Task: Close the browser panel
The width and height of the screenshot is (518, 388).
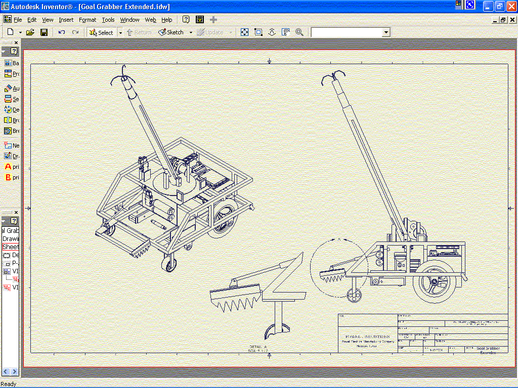Action: 16,212
